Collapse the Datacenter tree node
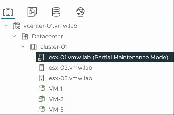 [x=14, y=36]
